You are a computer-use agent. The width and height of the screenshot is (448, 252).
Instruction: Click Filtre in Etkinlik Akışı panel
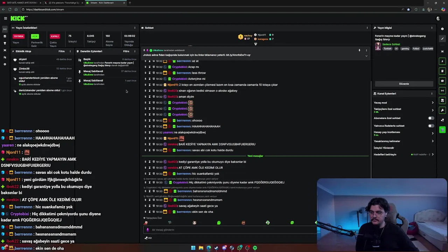(62, 51)
